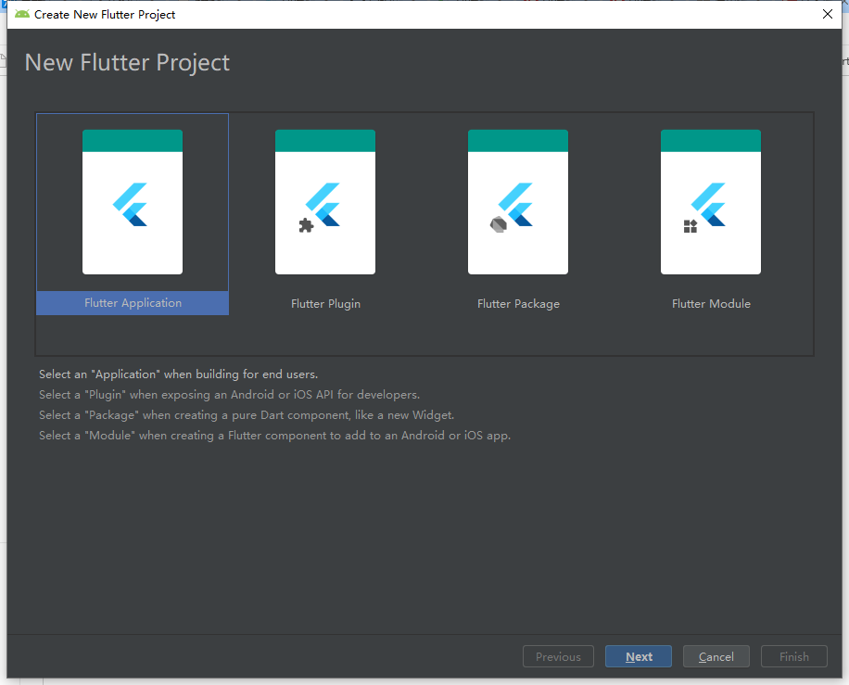Select the Flutter Module project icon
The image size is (849, 685).
pos(710,202)
